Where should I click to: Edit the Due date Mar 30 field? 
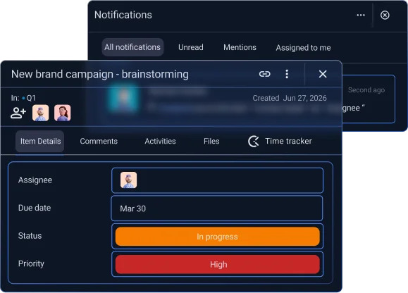tap(217, 208)
